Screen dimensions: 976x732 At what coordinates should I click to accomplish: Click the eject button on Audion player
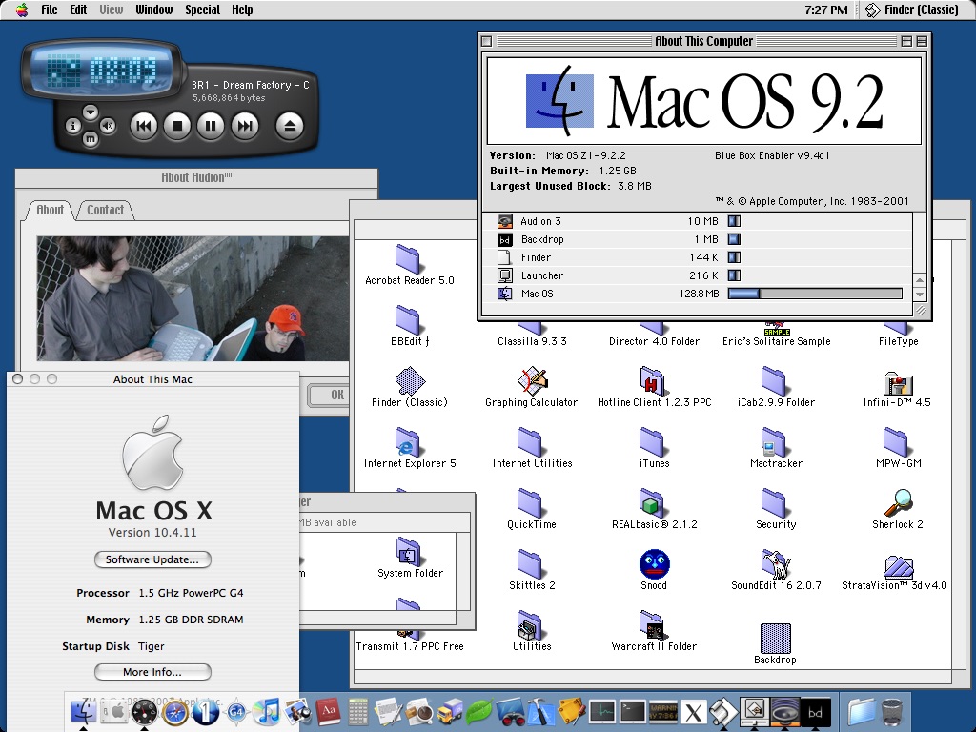tap(290, 127)
